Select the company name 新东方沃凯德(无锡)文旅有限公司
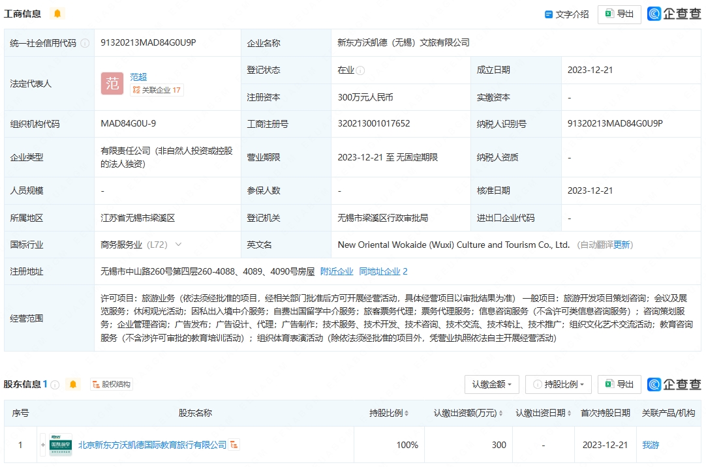706x467 pixels. [403, 43]
